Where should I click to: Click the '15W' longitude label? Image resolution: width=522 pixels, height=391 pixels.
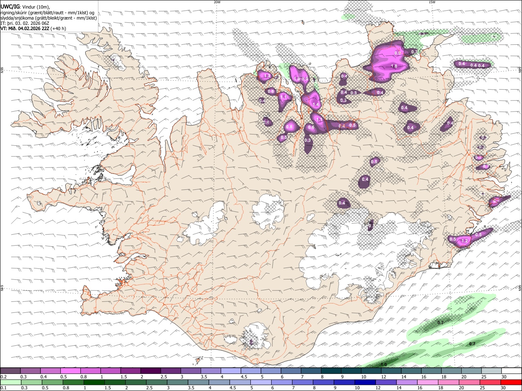point(432,2)
